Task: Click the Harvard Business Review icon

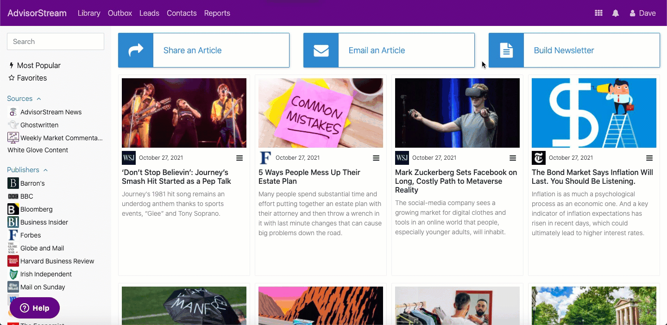Action: (x=13, y=261)
